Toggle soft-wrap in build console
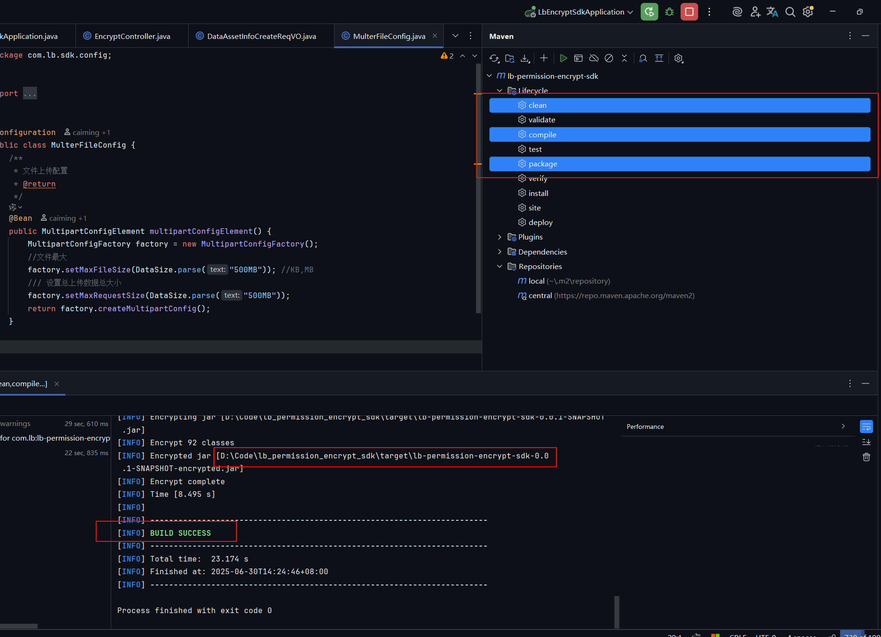 click(866, 427)
